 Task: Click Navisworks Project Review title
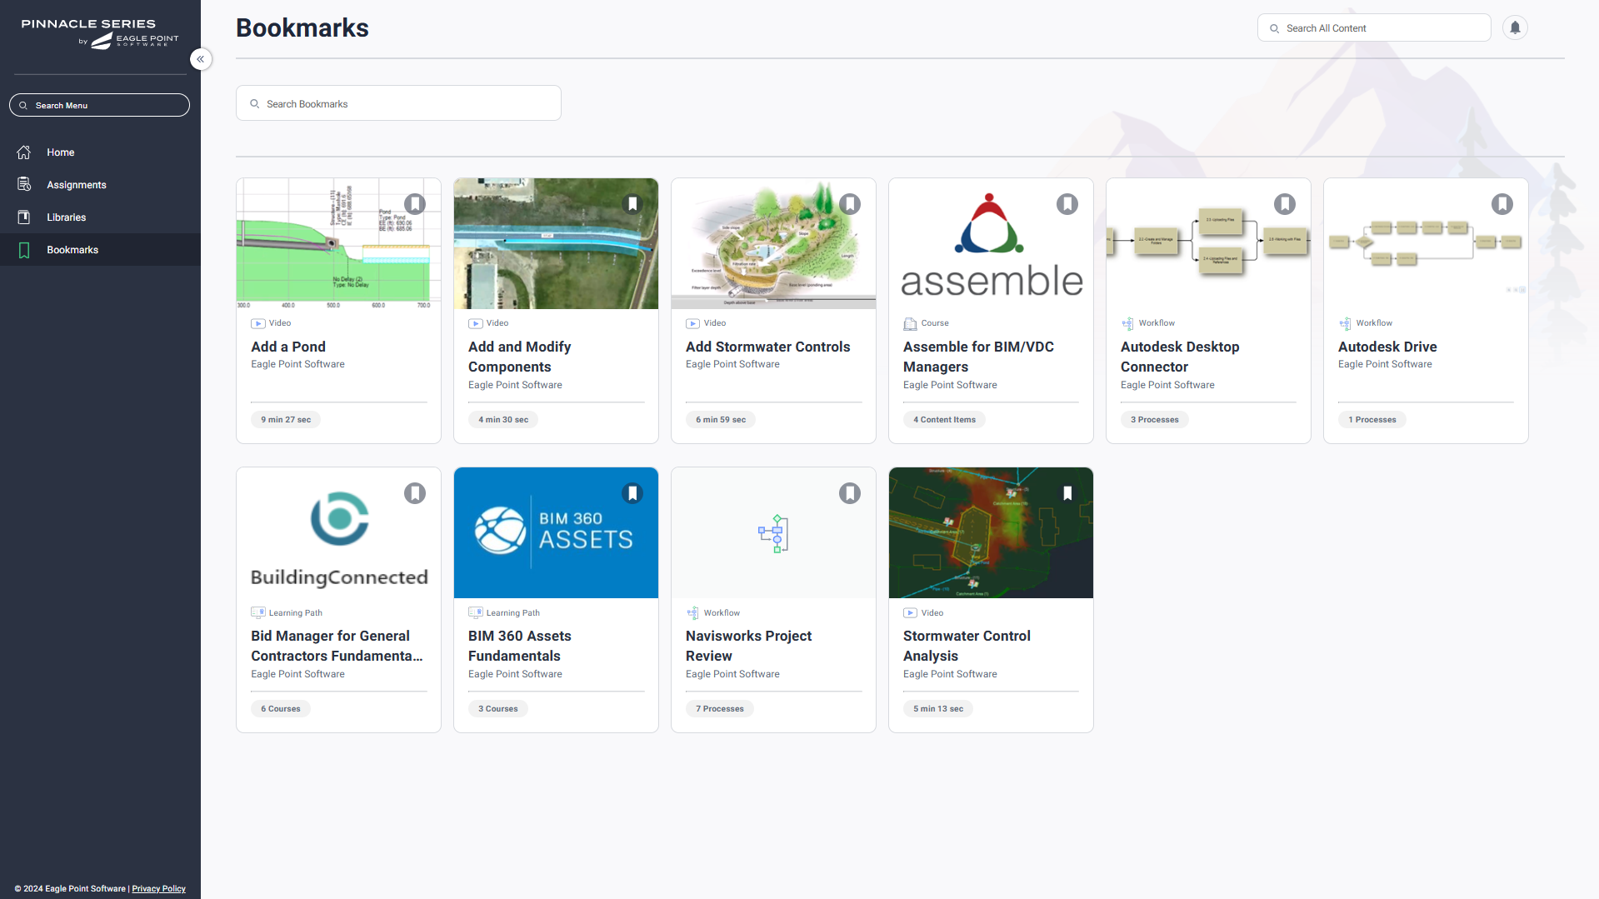click(x=748, y=646)
